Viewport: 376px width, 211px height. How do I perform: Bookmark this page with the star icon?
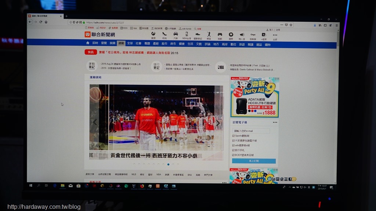(291, 25)
